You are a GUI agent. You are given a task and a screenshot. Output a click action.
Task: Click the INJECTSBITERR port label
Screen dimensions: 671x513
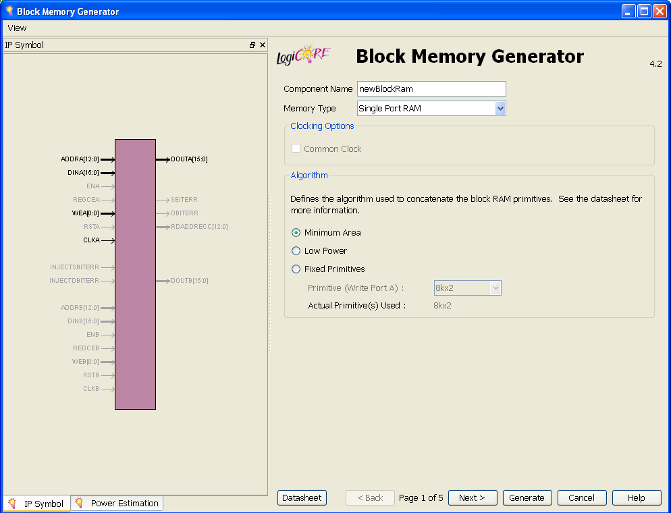(74, 267)
